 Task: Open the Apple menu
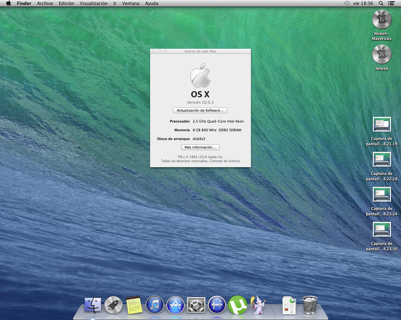pos(8,3)
